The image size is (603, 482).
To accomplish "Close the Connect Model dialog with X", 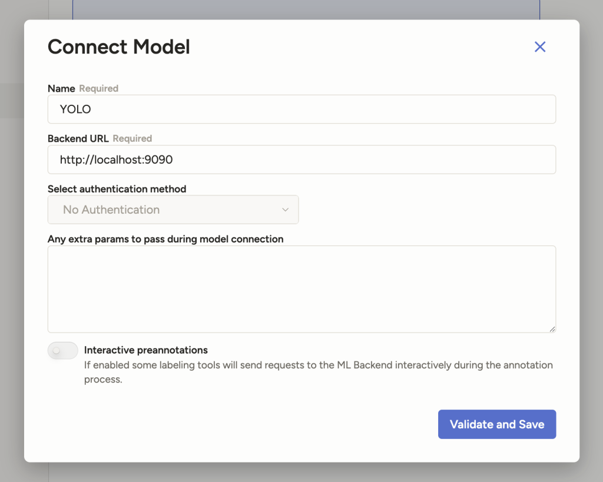I will point(540,47).
